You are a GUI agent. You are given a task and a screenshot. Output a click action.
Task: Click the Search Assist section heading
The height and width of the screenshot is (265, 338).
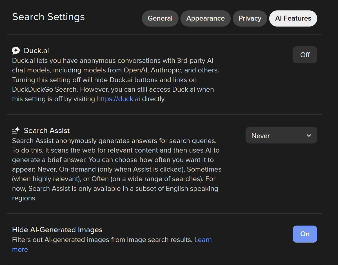pyautogui.click(x=47, y=131)
